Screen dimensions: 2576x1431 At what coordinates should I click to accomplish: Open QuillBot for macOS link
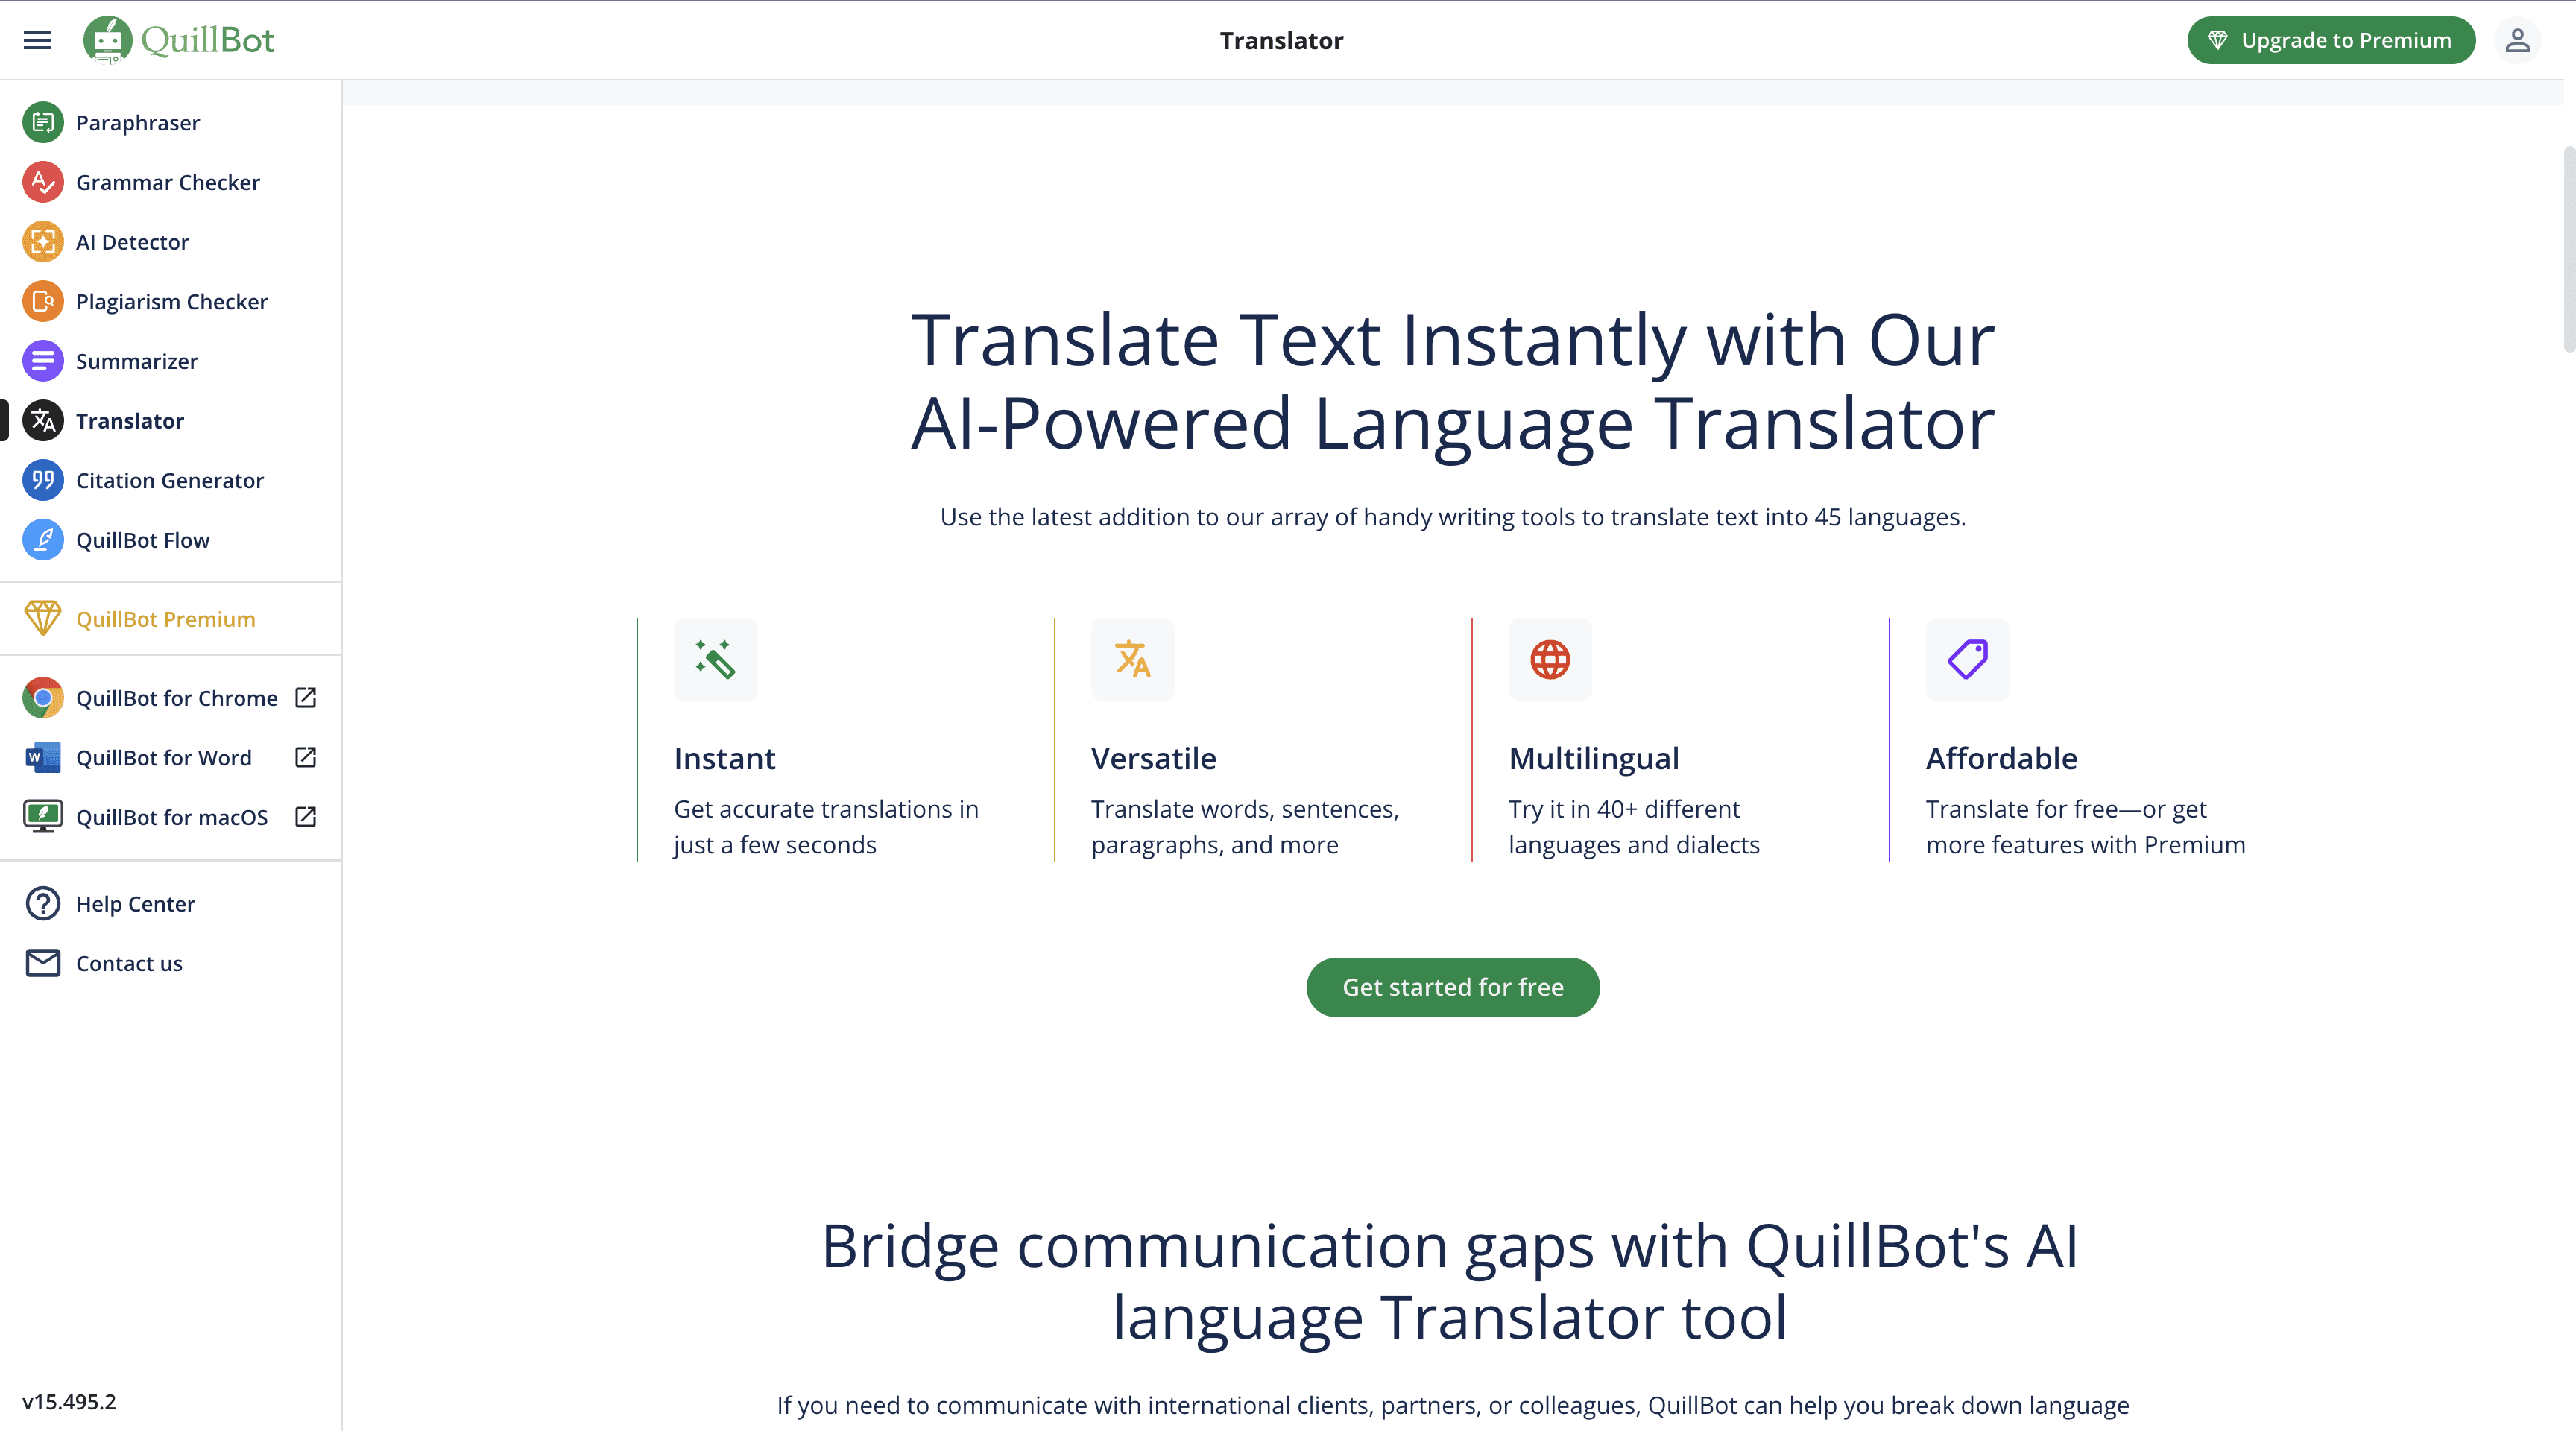coord(172,817)
